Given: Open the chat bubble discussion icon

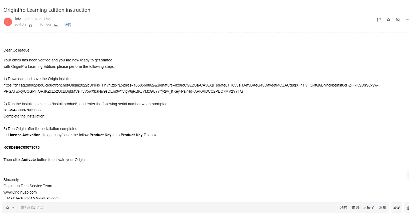Looking at the screenshot, I should coord(398,20).
